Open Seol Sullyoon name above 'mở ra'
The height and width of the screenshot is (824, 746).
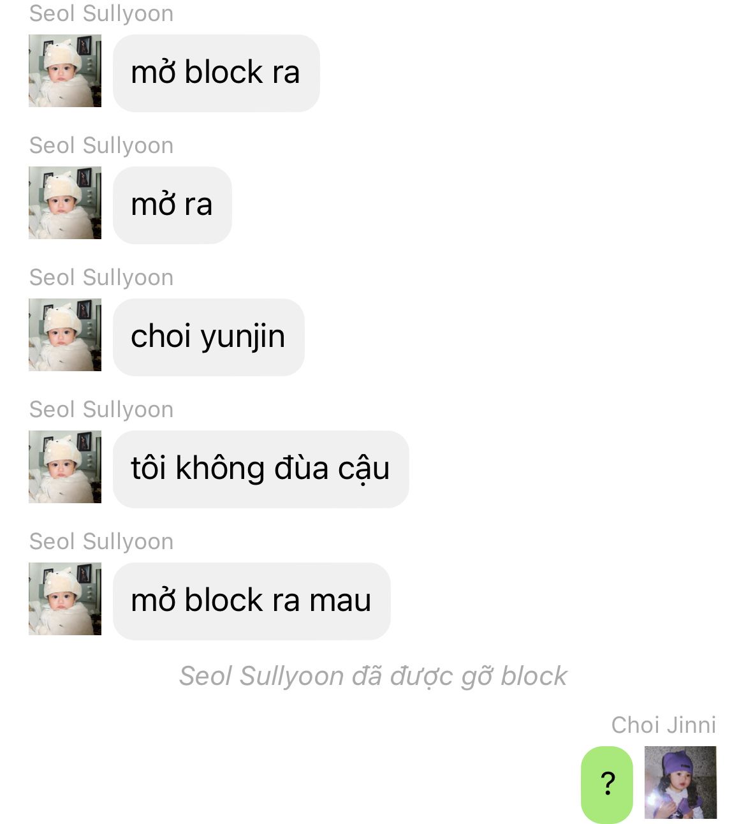pos(101,145)
